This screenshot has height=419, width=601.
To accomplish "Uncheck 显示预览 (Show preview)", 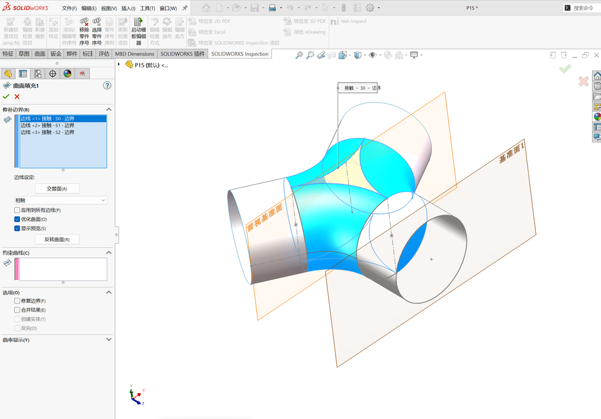I will [17, 229].
